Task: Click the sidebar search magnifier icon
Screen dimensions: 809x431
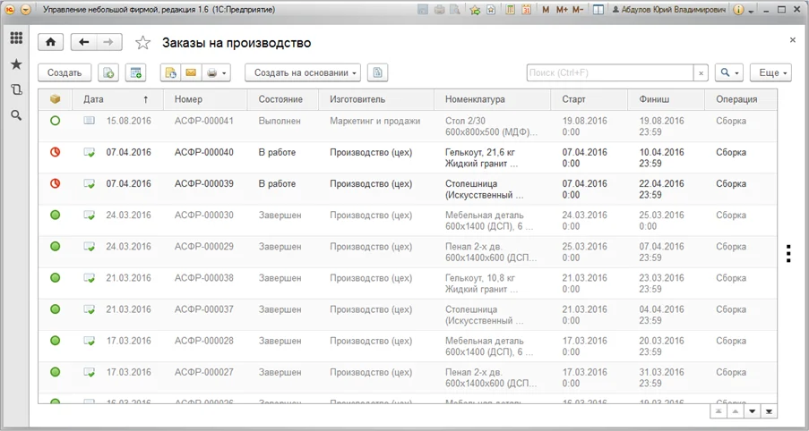Action: tap(16, 115)
